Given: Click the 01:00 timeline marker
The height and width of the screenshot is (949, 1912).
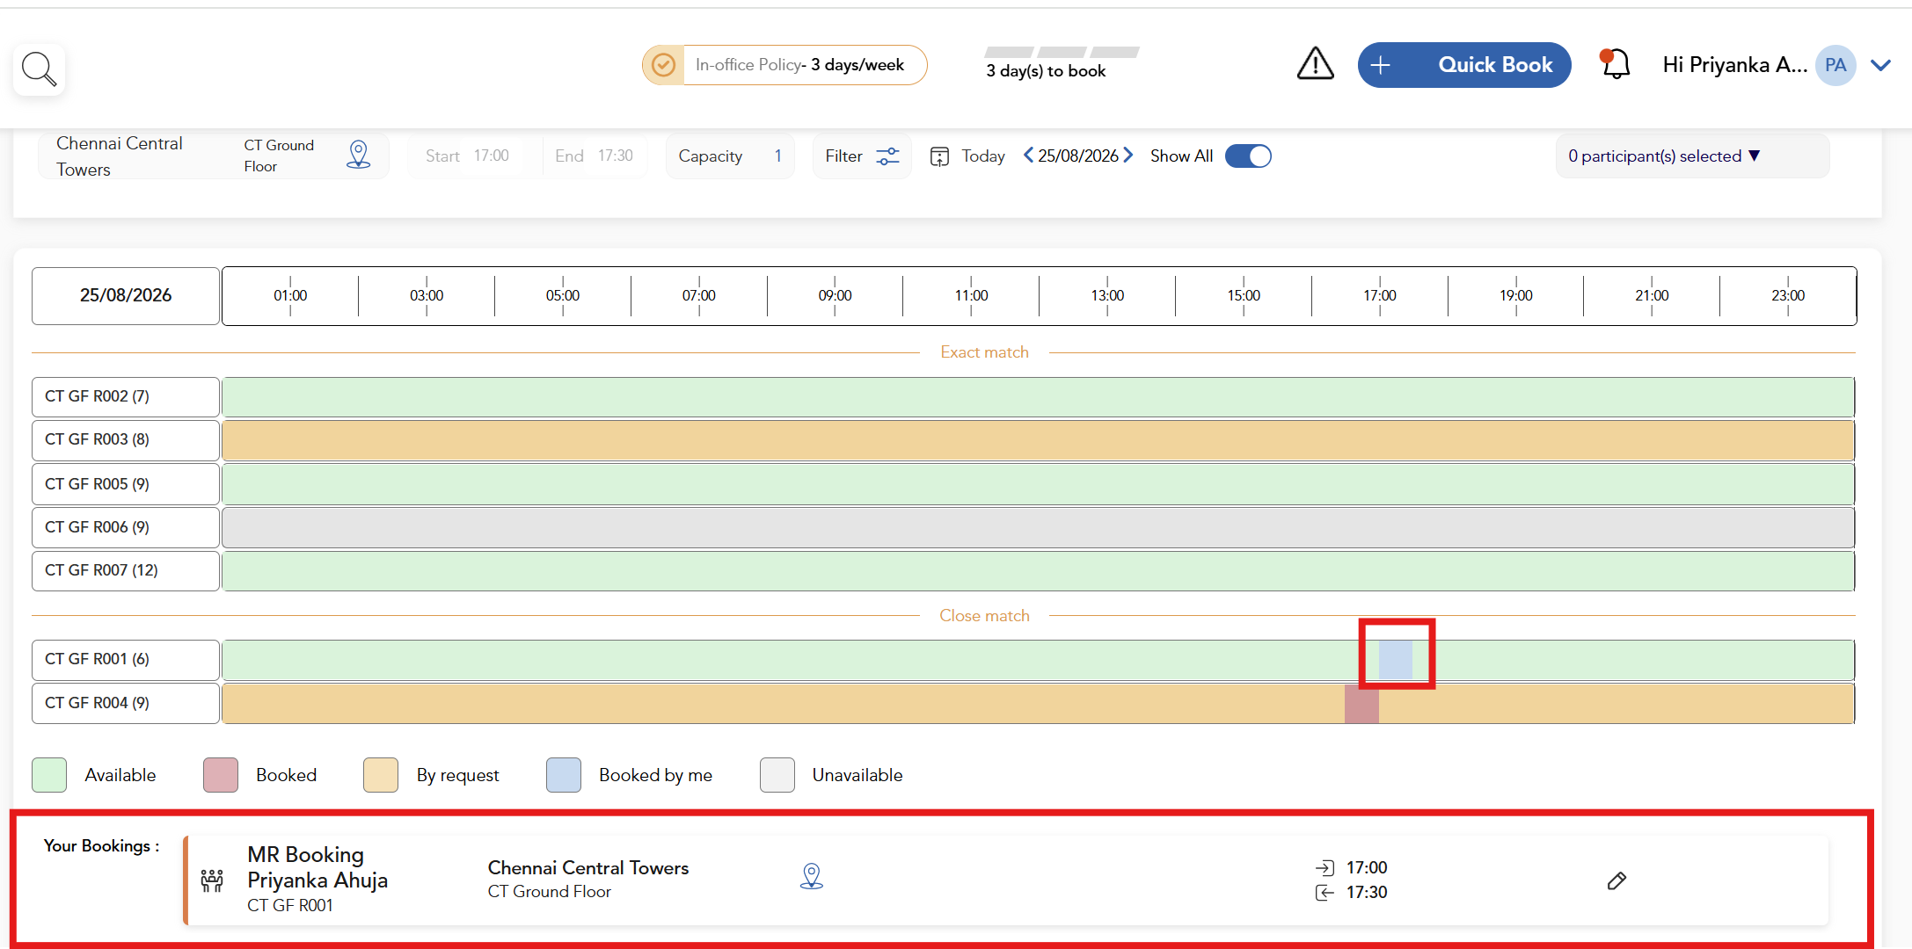Looking at the screenshot, I should pyautogui.click(x=290, y=295).
